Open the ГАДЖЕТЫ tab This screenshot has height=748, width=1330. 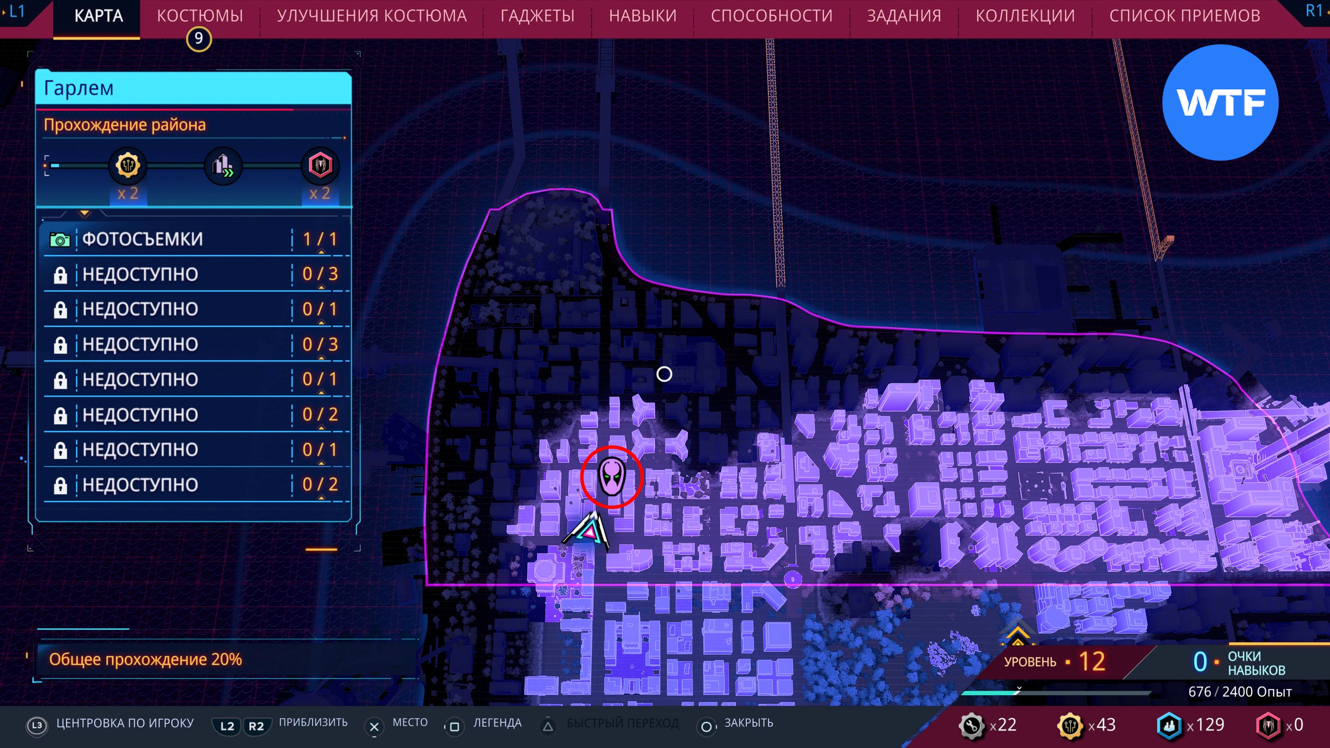coord(537,16)
